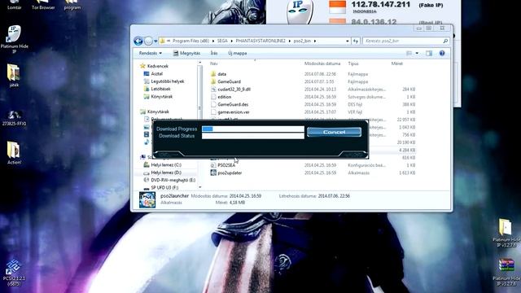521x293 pixels.
Task: Open the program desktop folder
Action: click(x=72, y=5)
